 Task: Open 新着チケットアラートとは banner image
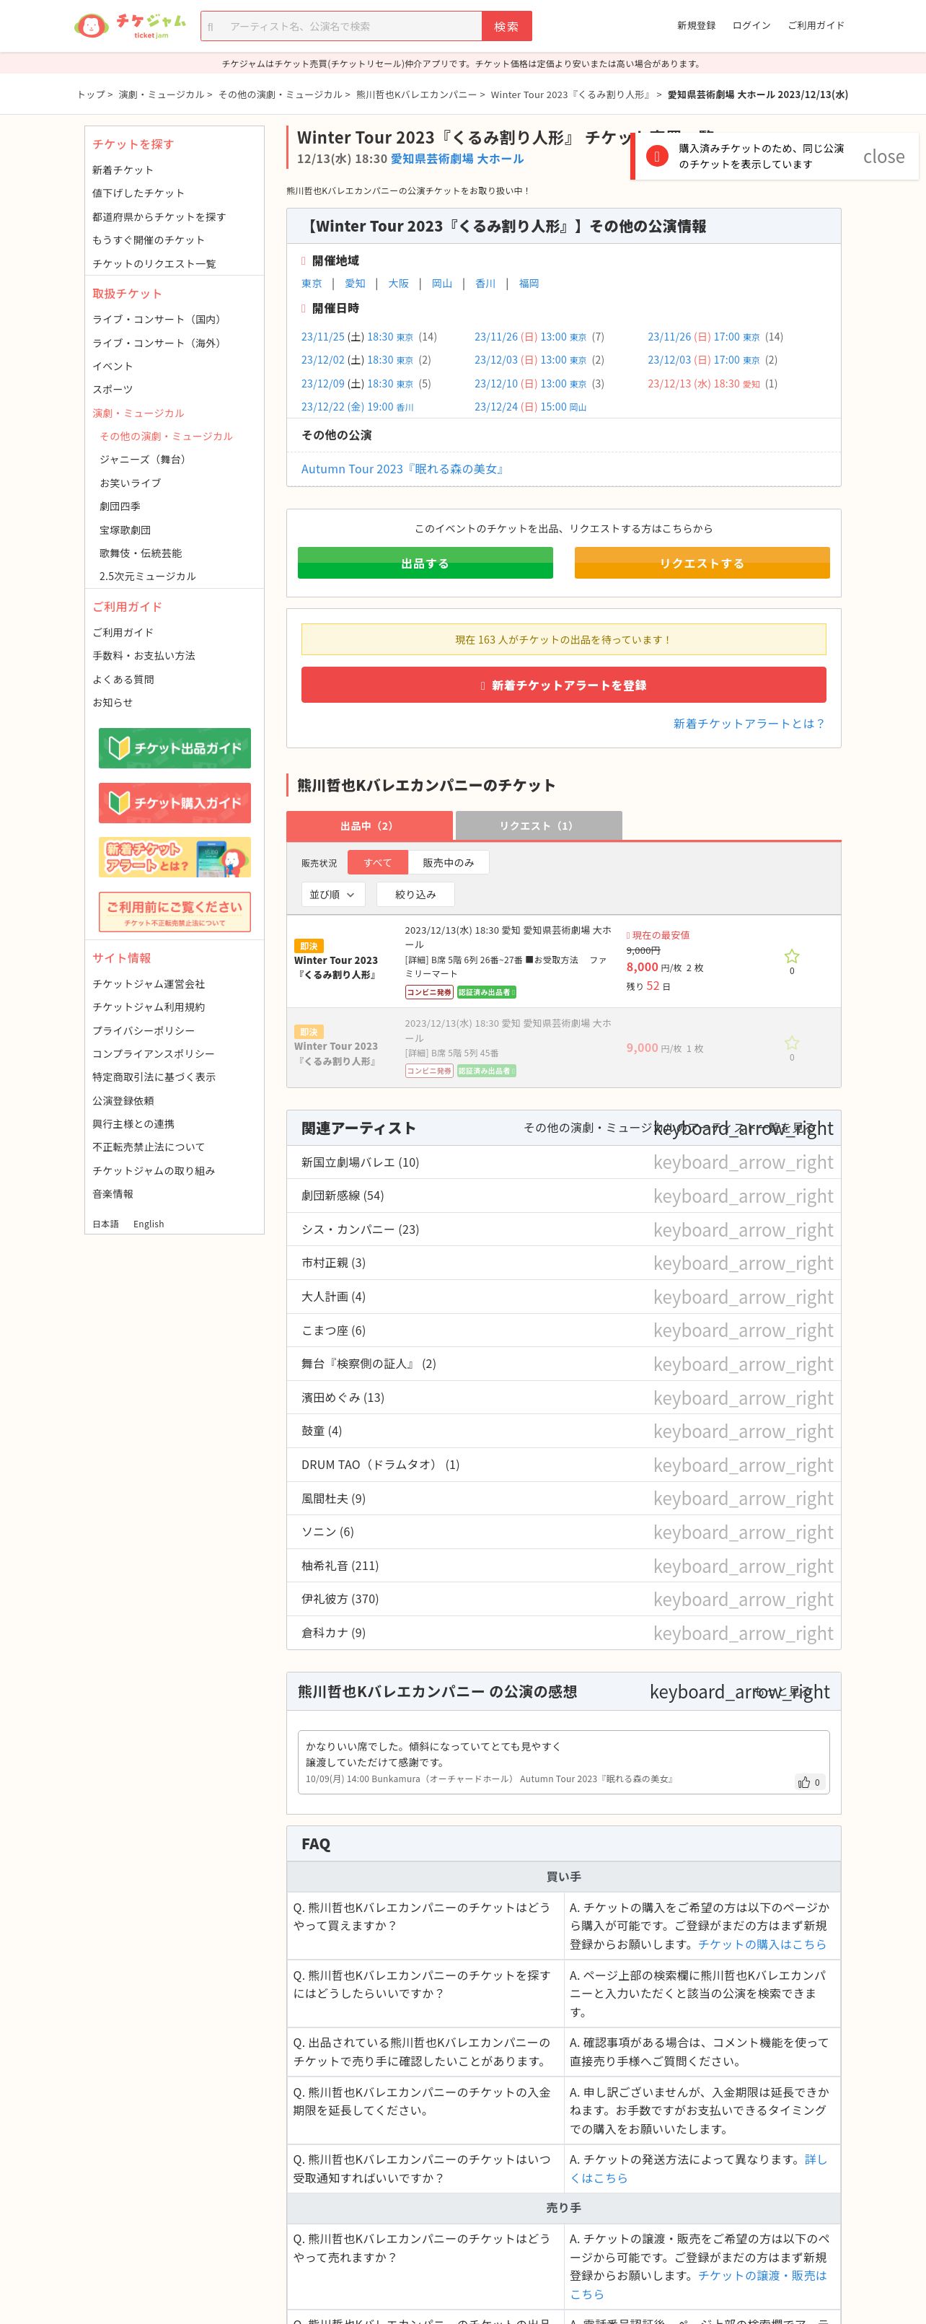175,857
